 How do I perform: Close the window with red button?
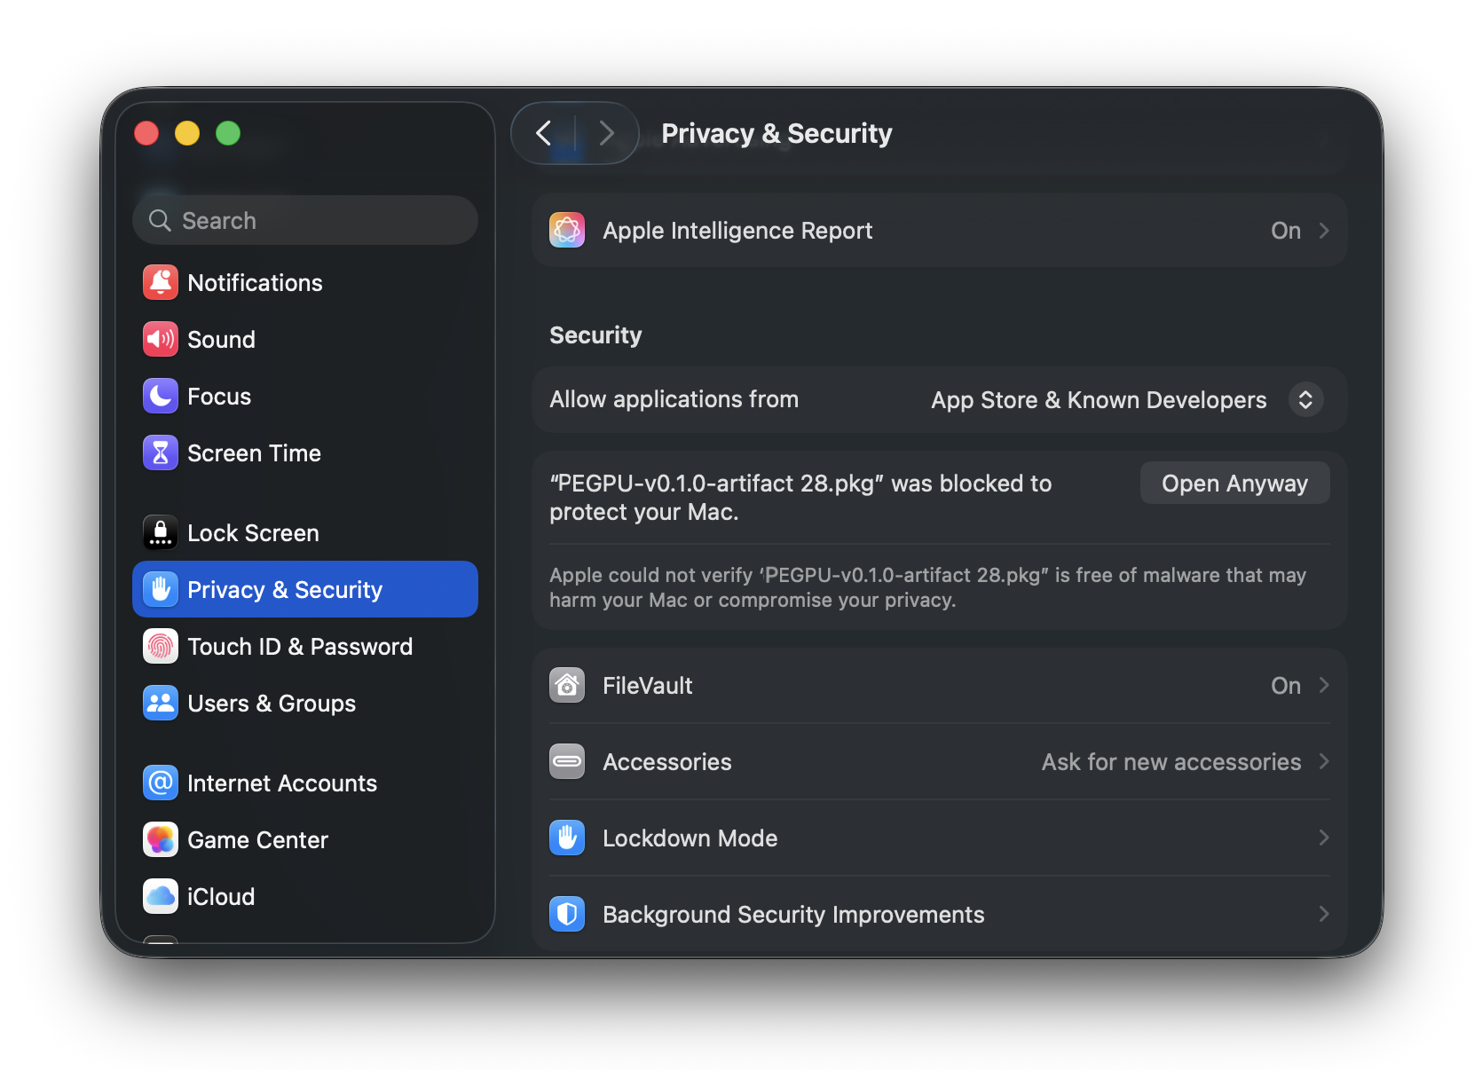tap(146, 133)
